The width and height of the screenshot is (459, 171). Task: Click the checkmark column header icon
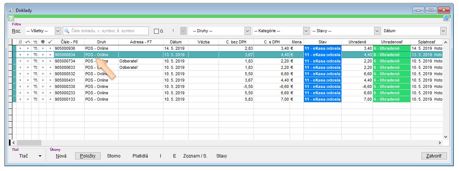(x=50, y=42)
